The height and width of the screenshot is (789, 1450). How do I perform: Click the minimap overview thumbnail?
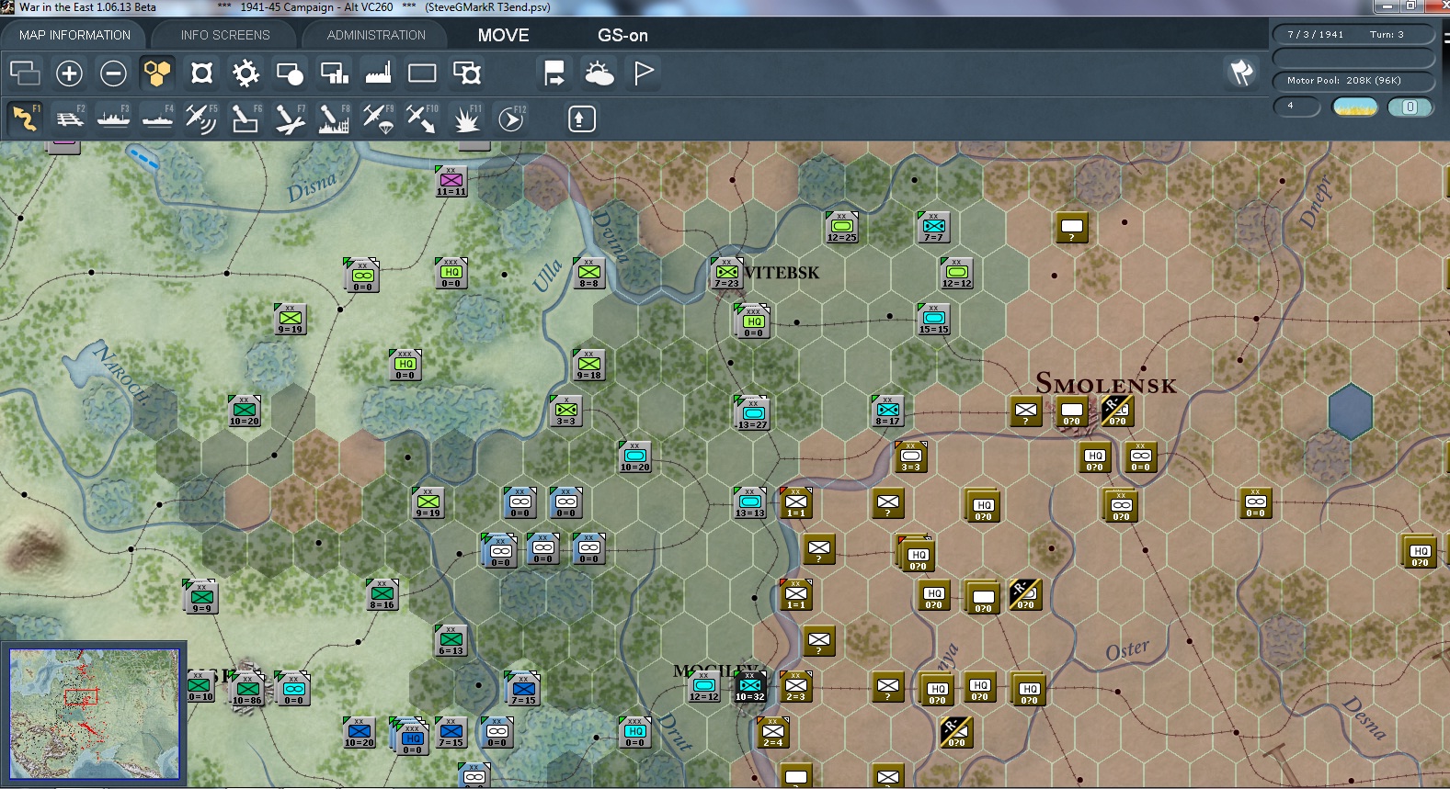click(x=94, y=715)
